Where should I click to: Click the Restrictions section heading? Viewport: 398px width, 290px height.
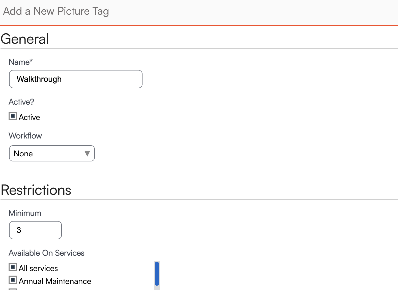coord(36,190)
